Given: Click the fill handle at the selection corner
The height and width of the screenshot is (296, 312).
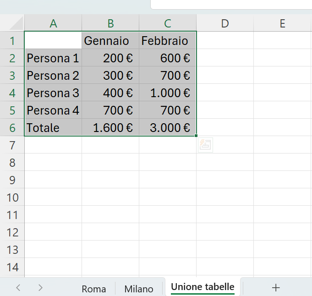Looking at the screenshot, I should 196,136.
